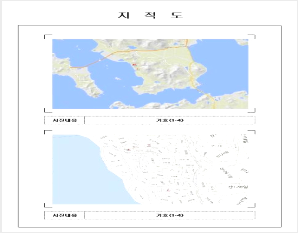298x233 pixels.
Task: Click 사진내용 label under the terrain map
Action: pyautogui.click(x=65, y=120)
